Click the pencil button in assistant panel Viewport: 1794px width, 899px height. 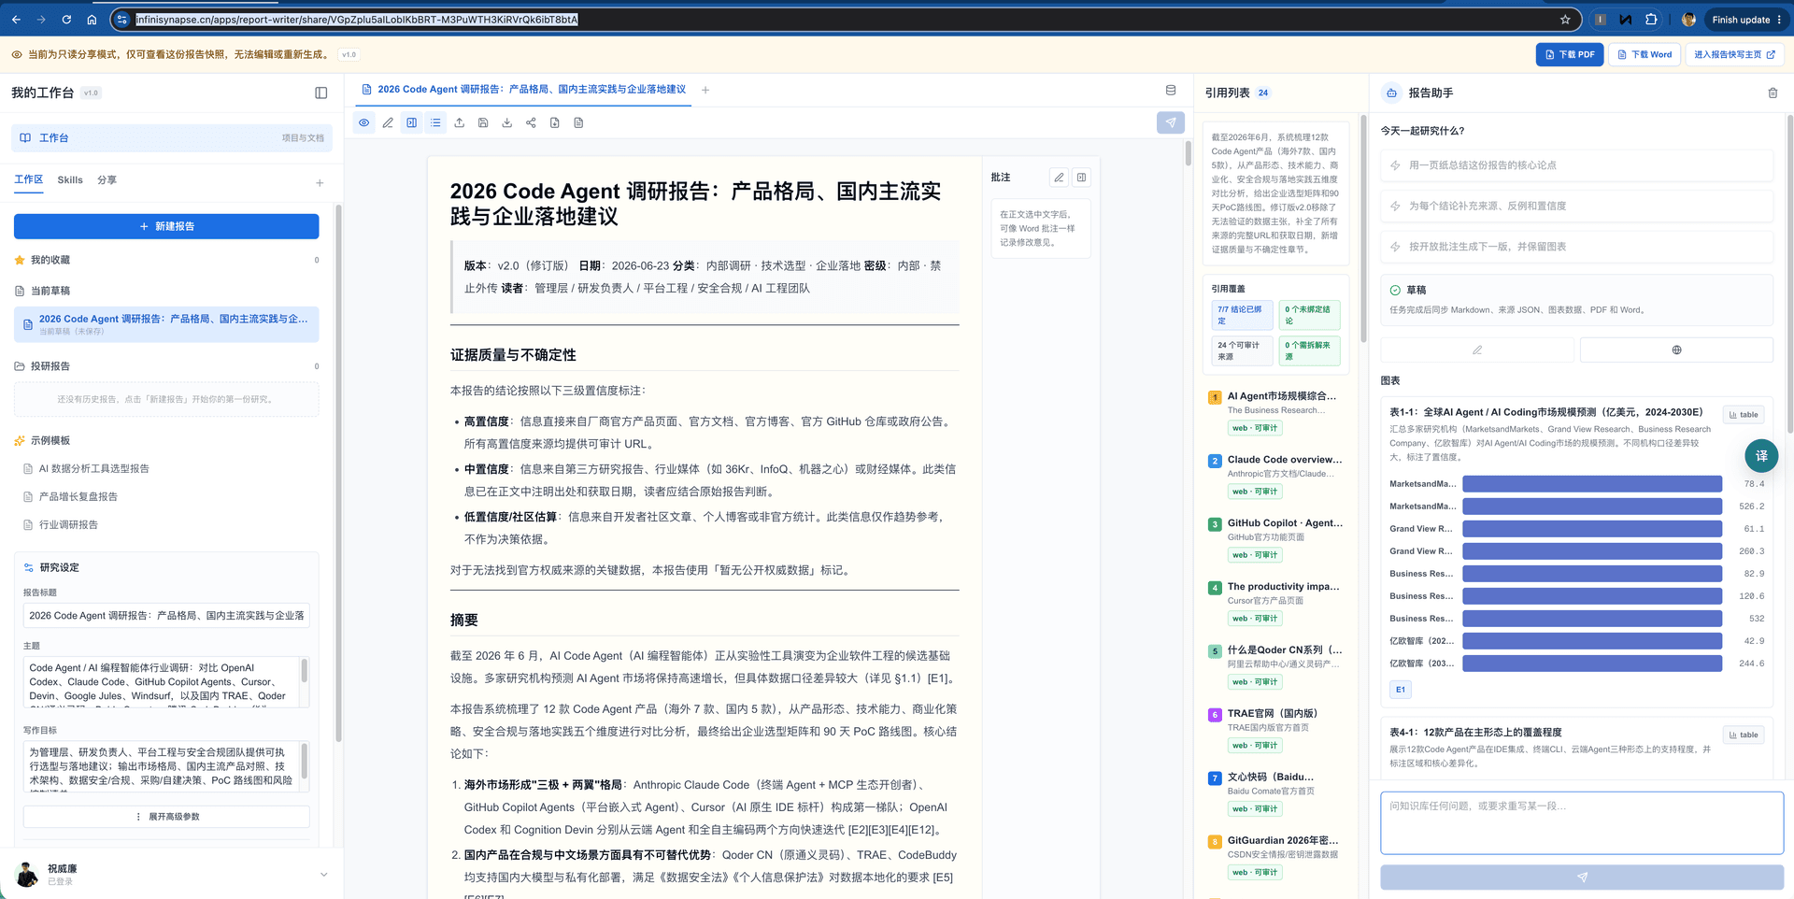point(1477,350)
